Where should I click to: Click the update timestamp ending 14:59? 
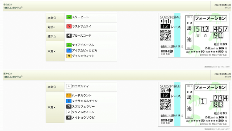click(217, 67)
